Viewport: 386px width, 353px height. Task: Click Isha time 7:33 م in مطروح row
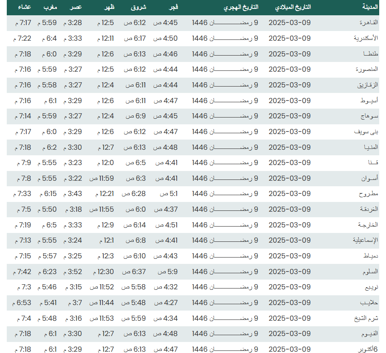pyautogui.click(x=22, y=194)
